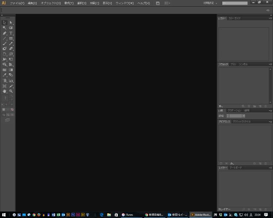Select the Symbol Sprayer tool
This screenshot has width=273, height=218.
[5, 80]
